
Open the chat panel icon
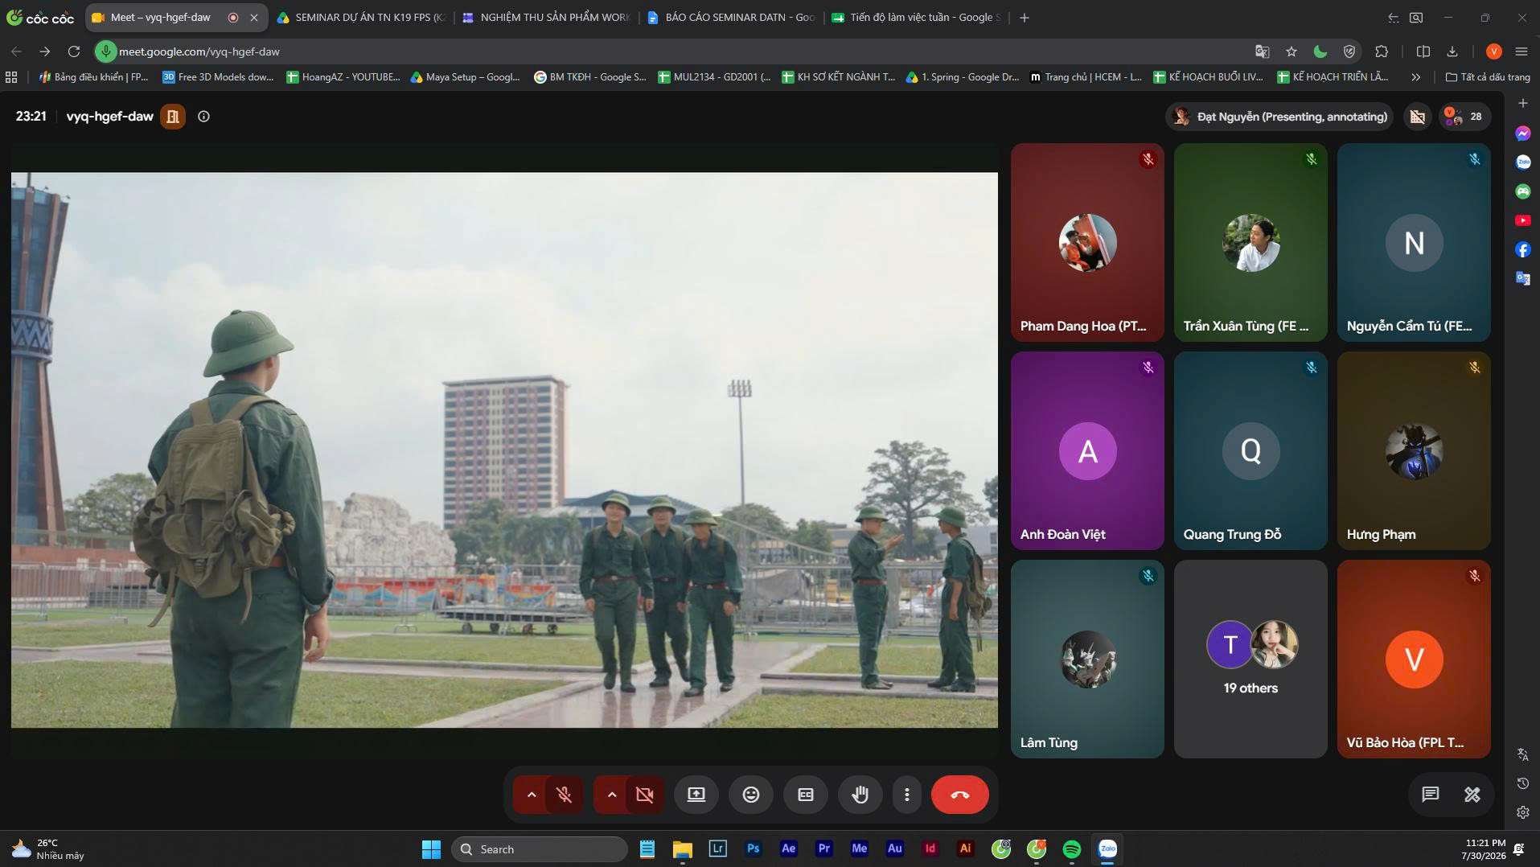pyautogui.click(x=1430, y=795)
